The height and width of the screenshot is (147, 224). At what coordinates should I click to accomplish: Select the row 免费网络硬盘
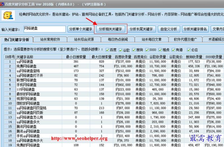tap(114, 66)
